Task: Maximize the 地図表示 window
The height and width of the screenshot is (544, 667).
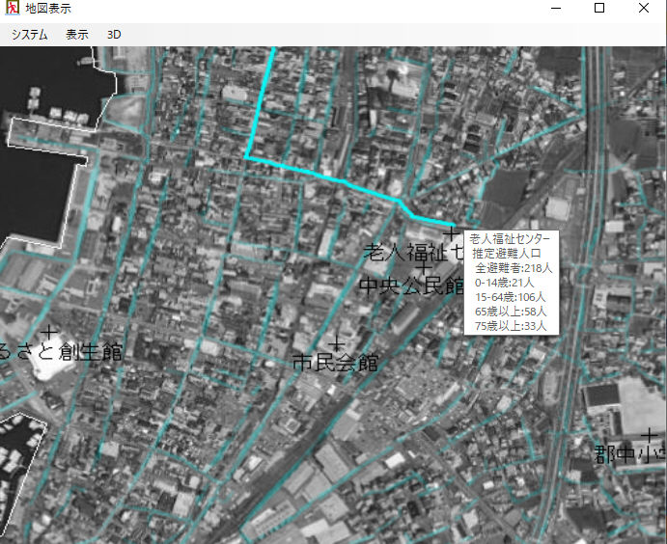Action: click(x=599, y=9)
